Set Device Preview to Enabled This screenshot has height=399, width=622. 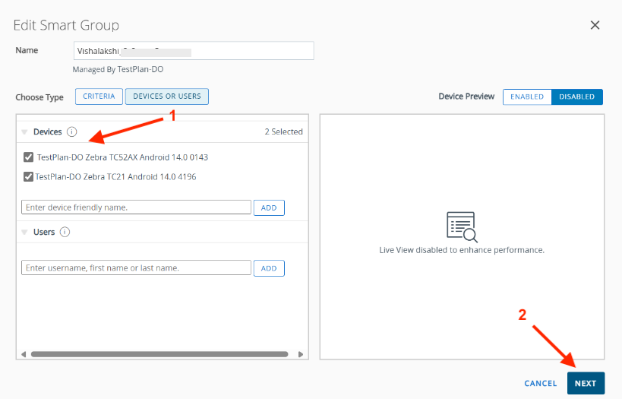click(x=527, y=97)
